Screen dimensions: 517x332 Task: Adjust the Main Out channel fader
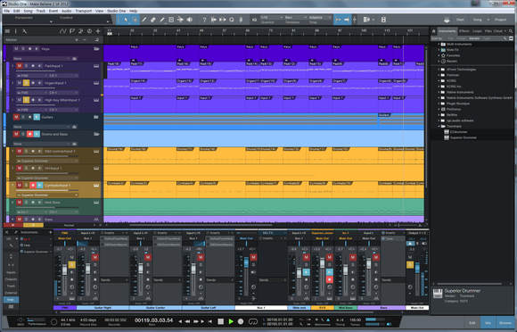[x=417, y=268]
